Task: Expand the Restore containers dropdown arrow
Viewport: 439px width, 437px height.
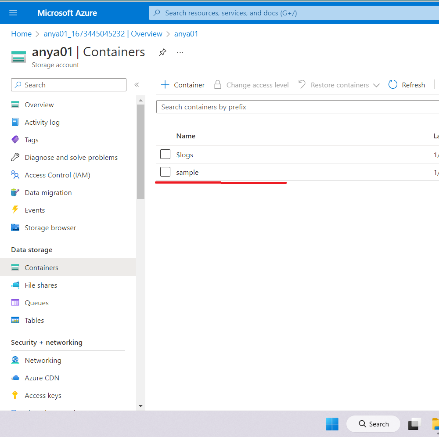Action: pyautogui.click(x=377, y=85)
